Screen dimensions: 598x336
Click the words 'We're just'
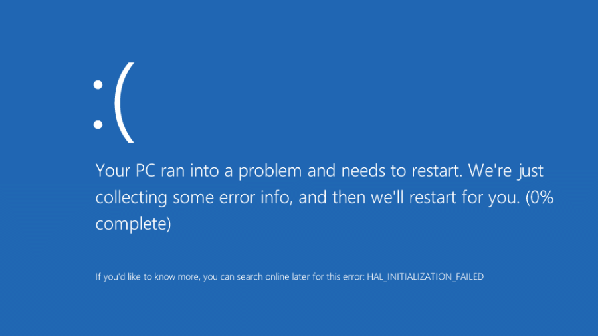click(506, 171)
